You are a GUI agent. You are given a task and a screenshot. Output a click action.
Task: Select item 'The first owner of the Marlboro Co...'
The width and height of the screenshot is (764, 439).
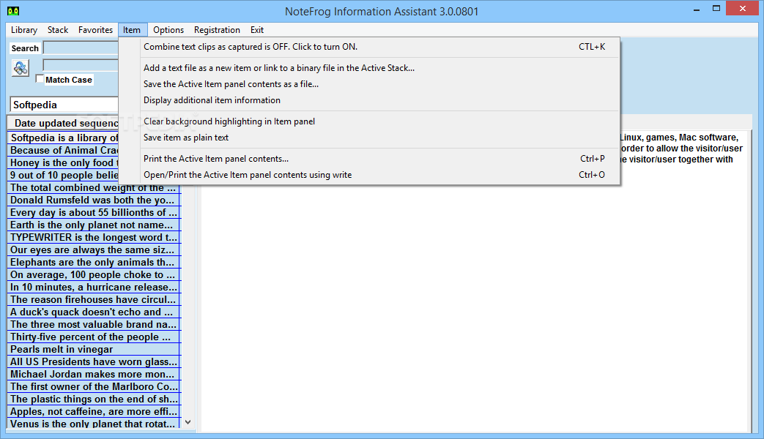tap(94, 386)
